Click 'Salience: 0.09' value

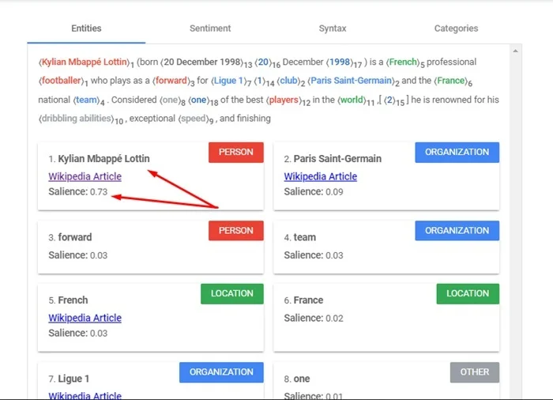(314, 192)
